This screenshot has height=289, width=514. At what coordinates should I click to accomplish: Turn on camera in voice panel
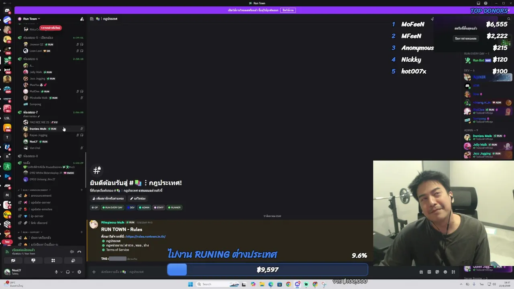13,261
